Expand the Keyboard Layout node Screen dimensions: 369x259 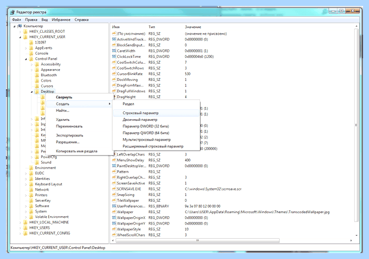click(x=26, y=185)
